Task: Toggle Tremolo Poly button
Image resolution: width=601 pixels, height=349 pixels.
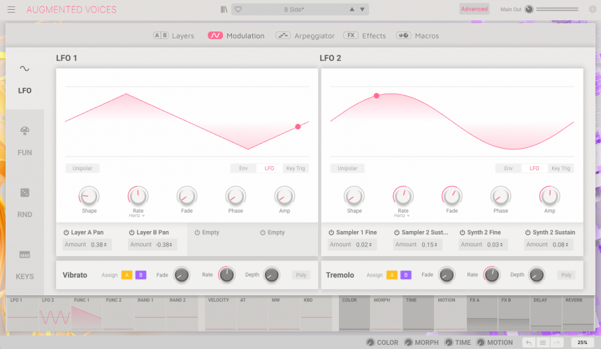Action: (x=566, y=275)
